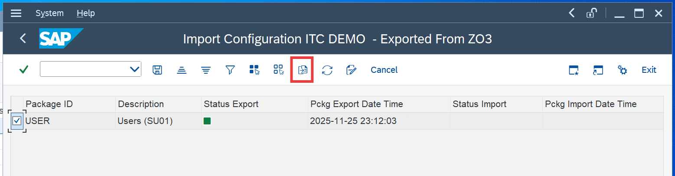The width and height of the screenshot is (675, 176).
Task: Untick the USER package row checkbox
Action: (17, 121)
